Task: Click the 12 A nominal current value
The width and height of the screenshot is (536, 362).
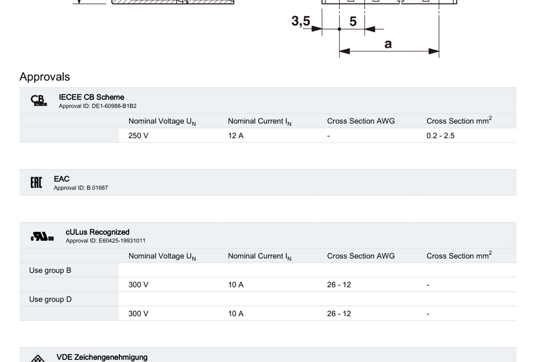Action: click(236, 136)
